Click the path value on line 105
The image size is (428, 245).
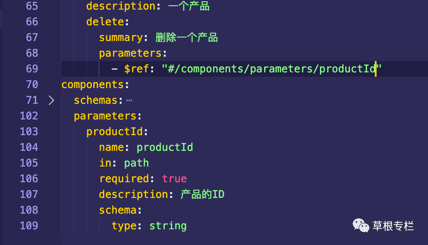pyautogui.click(x=136, y=163)
